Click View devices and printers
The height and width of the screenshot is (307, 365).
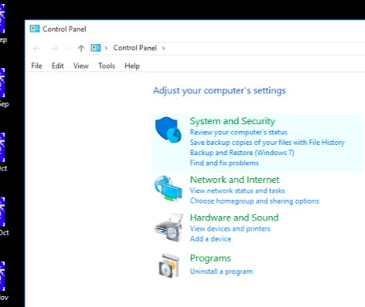(x=230, y=228)
